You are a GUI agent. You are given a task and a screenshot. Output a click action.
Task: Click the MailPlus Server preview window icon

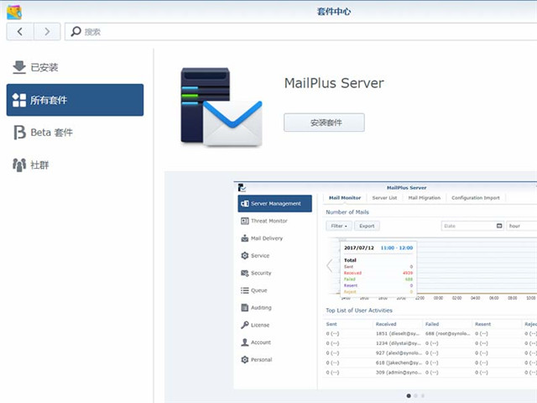pos(242,187)
